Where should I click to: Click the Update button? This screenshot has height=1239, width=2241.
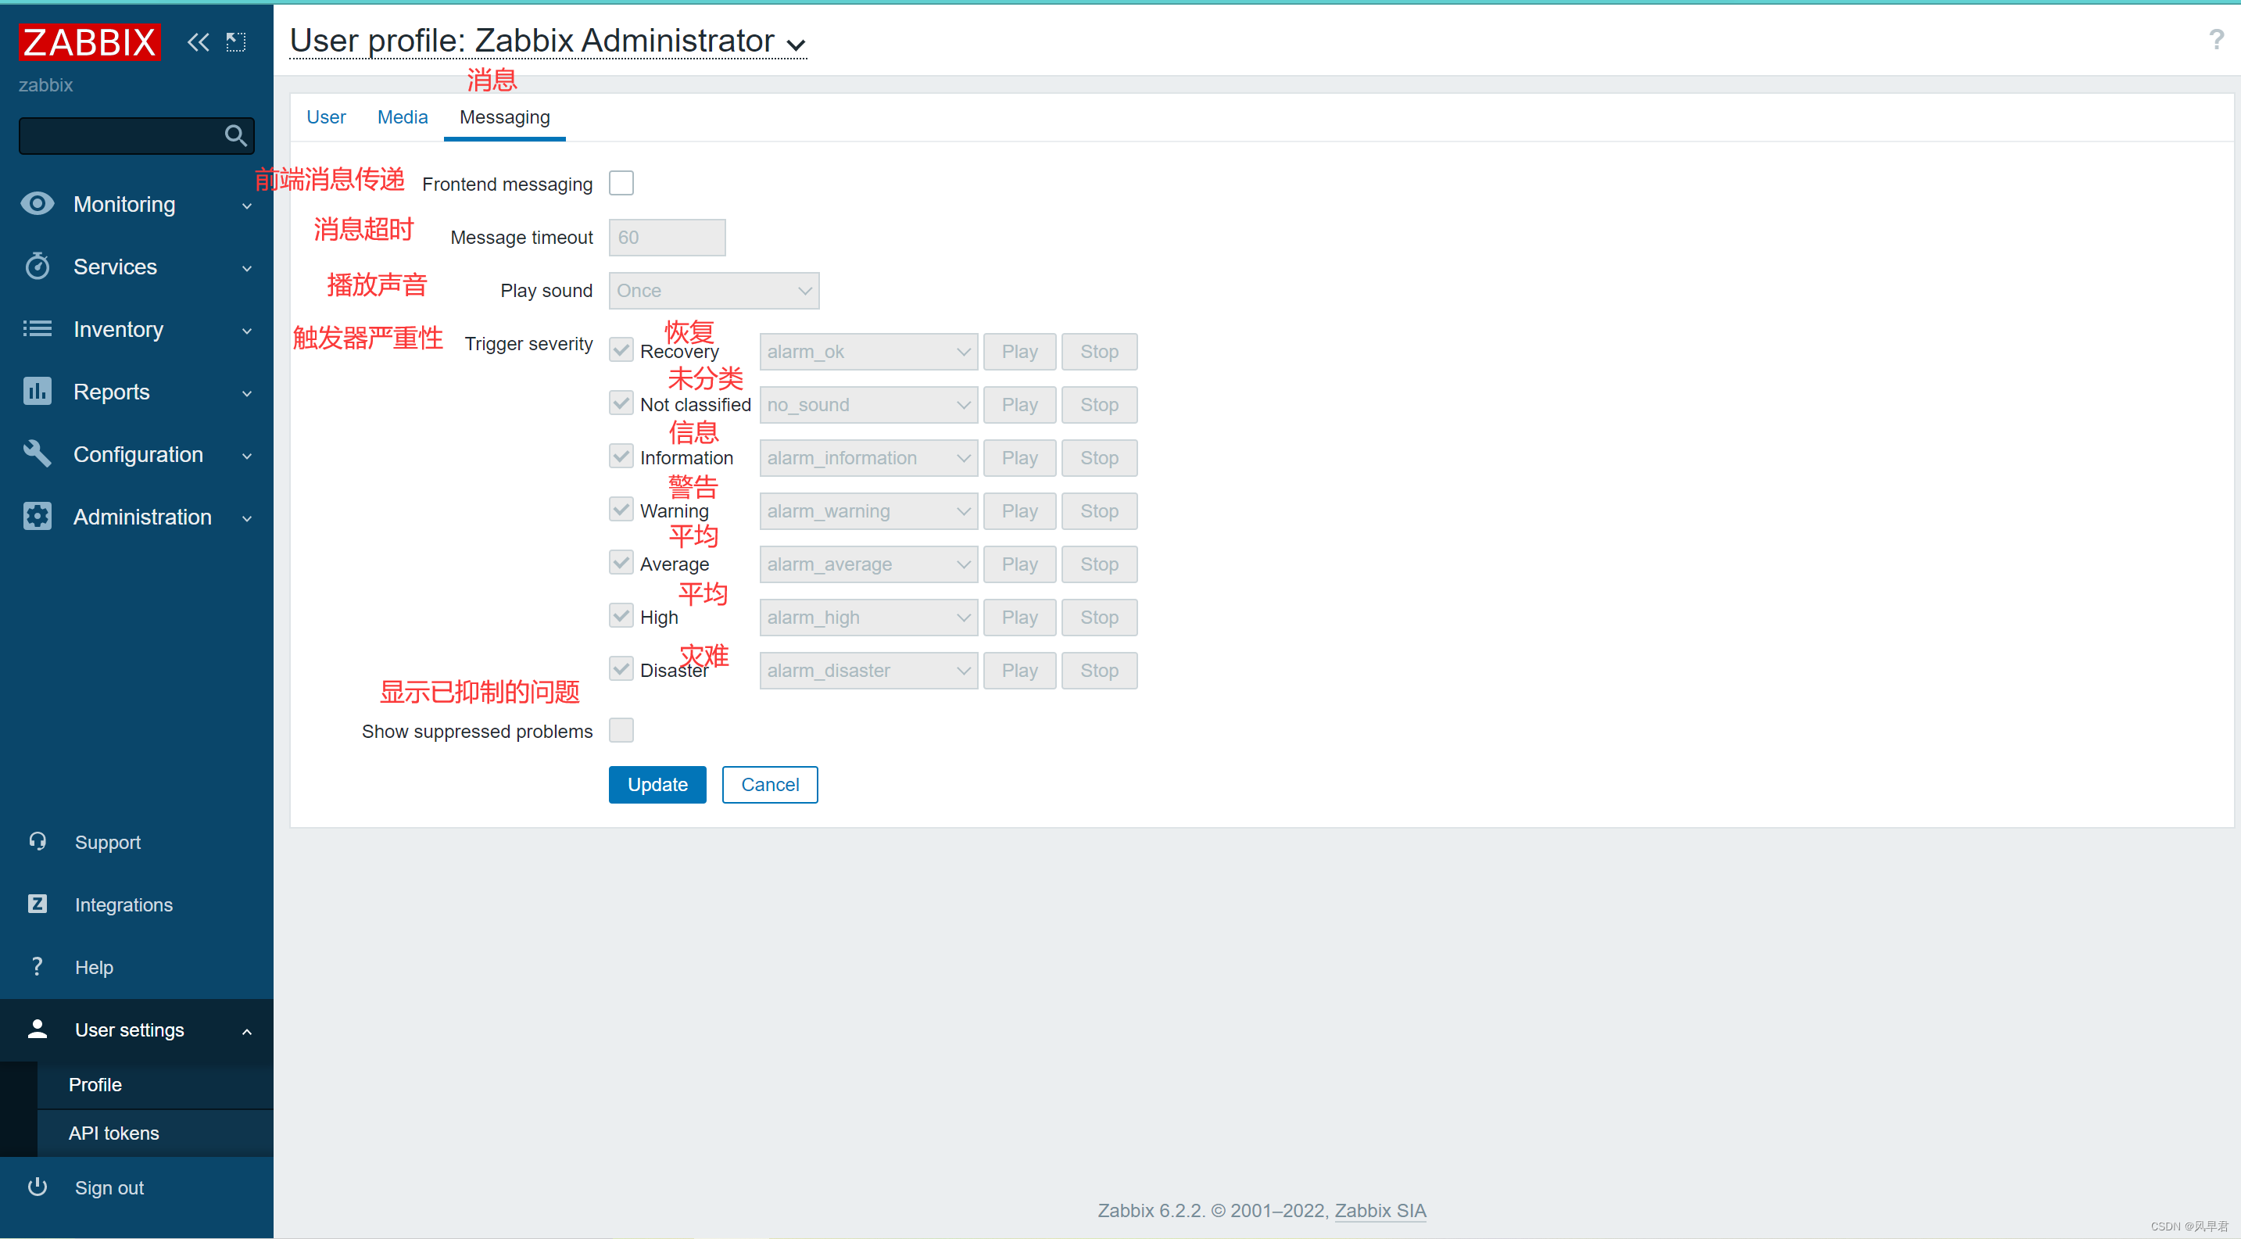tap(657, 785)
